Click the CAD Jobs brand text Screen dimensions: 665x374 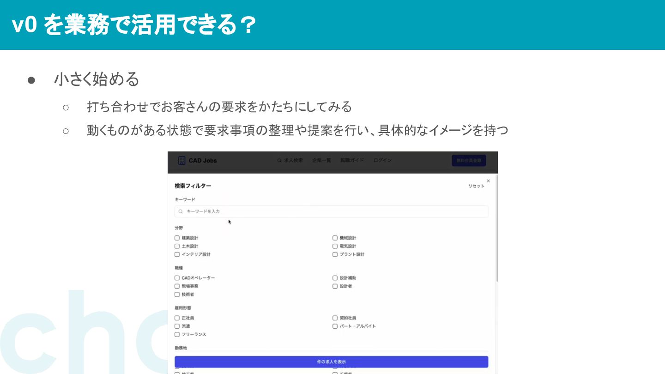[203, 161]
